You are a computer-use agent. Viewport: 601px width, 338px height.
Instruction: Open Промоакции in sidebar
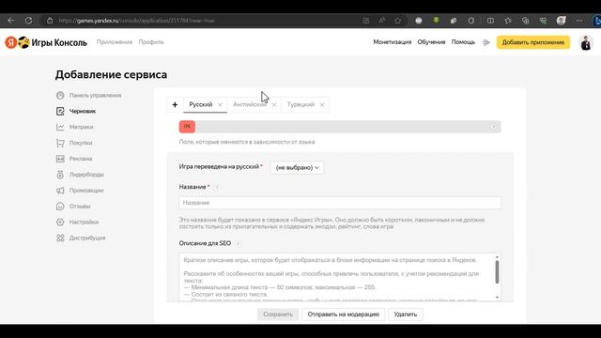(80, 191)
